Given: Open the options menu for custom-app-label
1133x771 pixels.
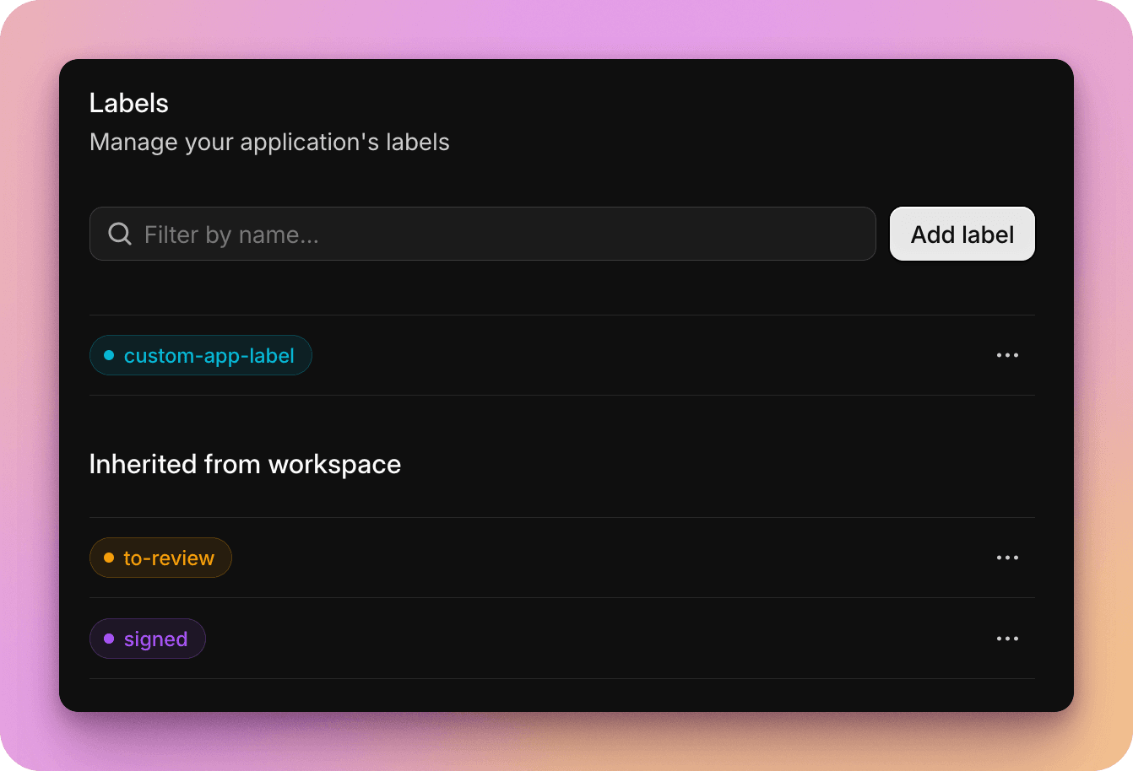Looking at the screenshot, I should pyautogui.click(x=1007, y=355).
